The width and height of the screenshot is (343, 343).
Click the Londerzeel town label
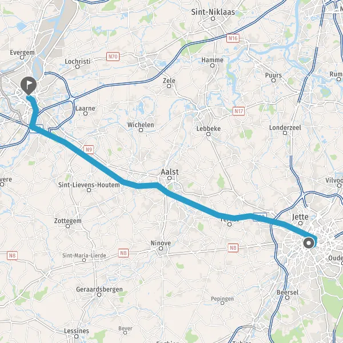(x=285, y=127)
